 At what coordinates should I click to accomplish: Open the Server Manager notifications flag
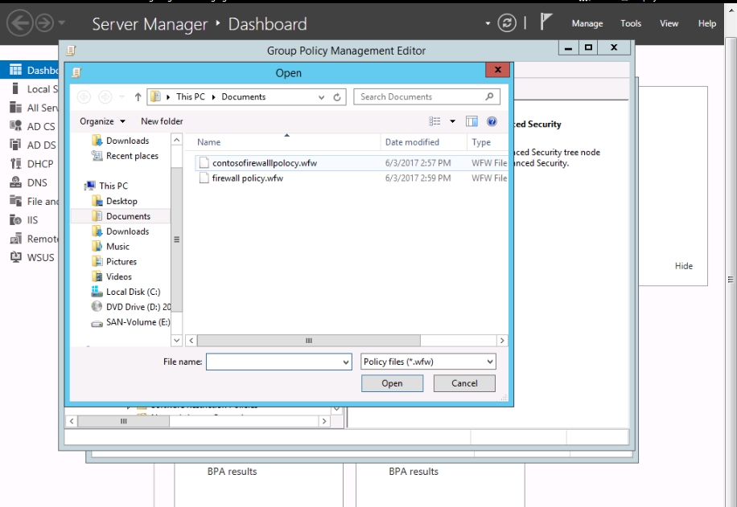coord(546,22)
